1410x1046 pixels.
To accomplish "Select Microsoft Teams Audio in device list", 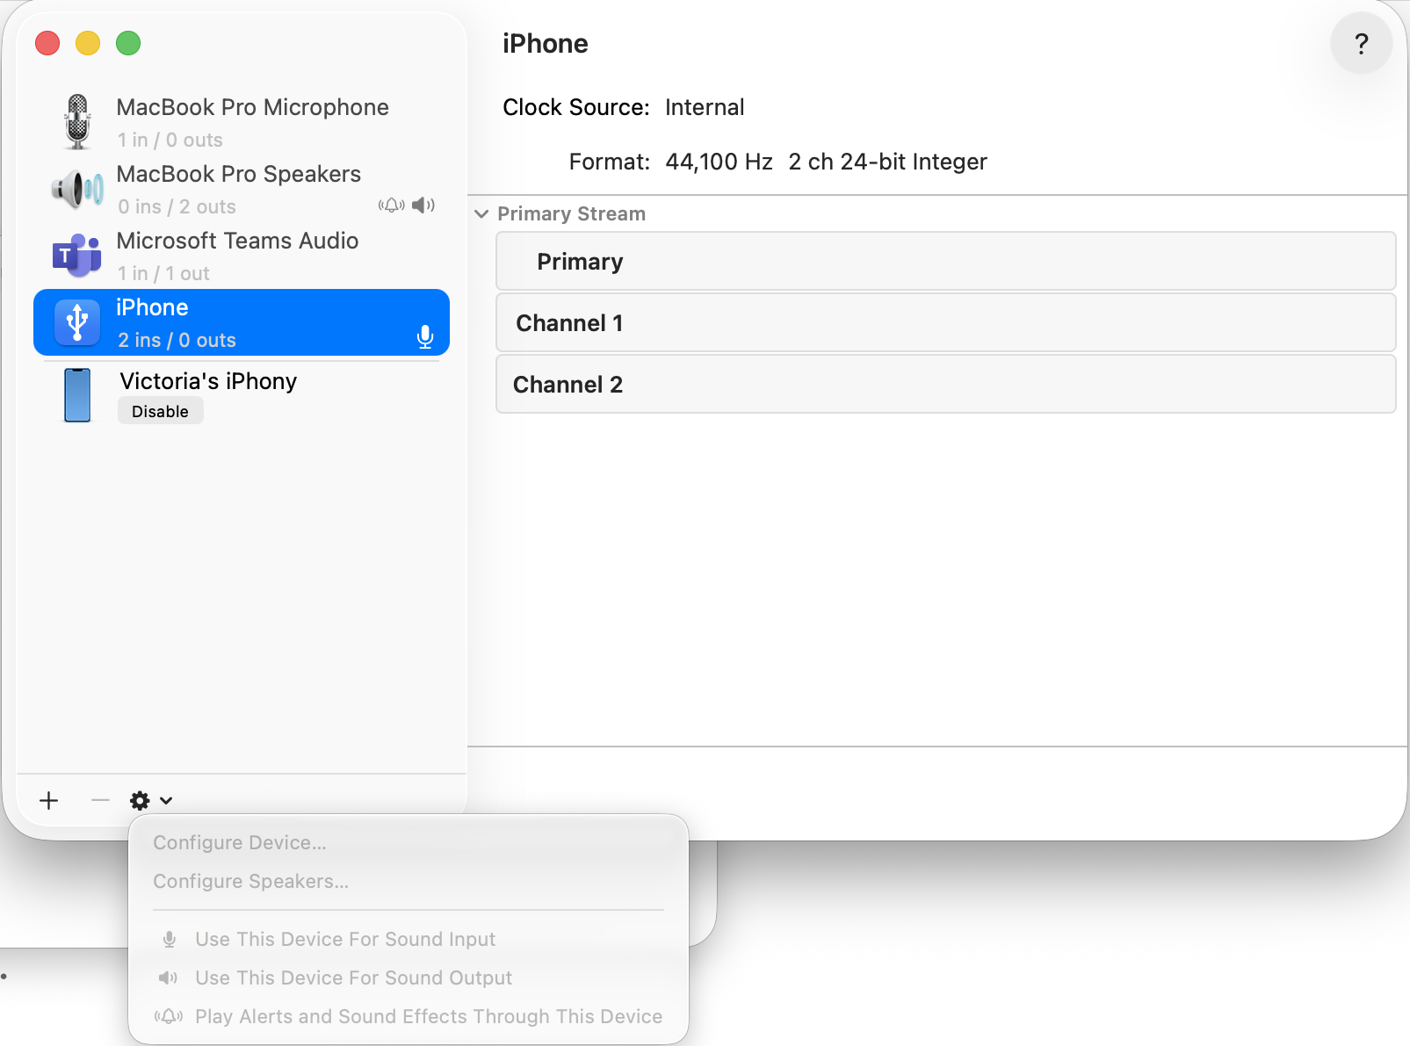I will (242, 256).
